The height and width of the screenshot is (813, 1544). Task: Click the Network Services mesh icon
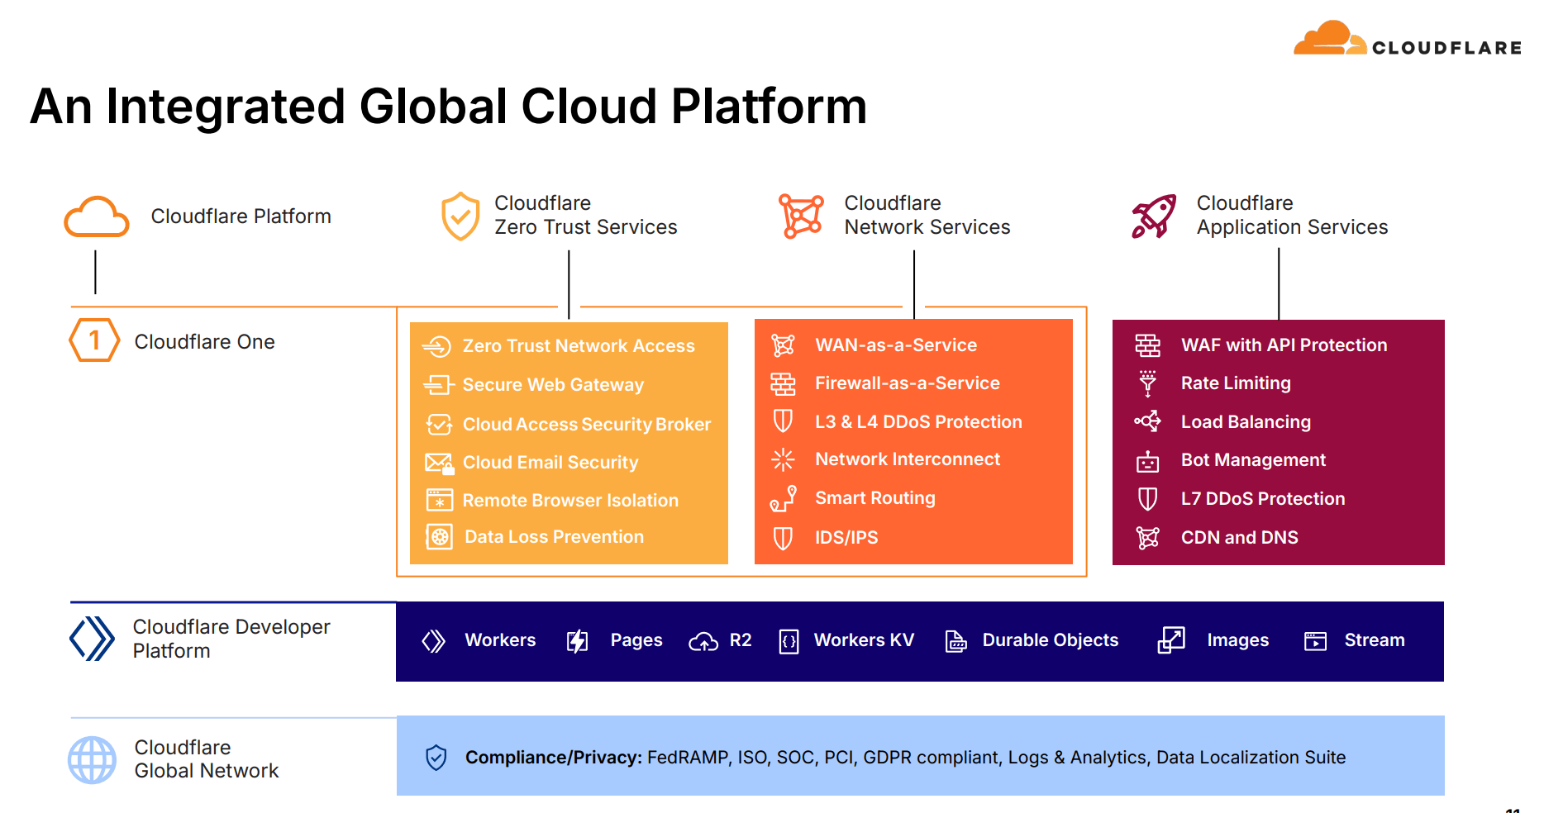[801, 216]
